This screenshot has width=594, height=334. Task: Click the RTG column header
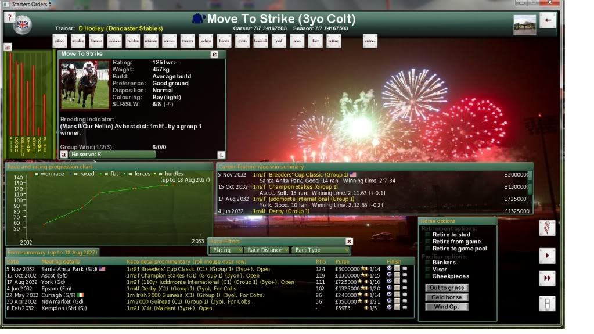tap(321, 261)
